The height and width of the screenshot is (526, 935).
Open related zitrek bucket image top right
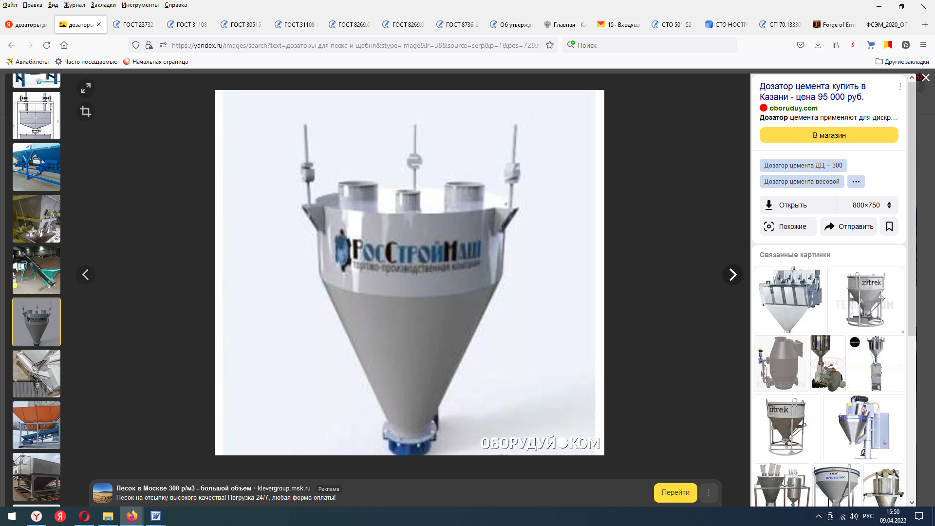click(x=865, y=300)
